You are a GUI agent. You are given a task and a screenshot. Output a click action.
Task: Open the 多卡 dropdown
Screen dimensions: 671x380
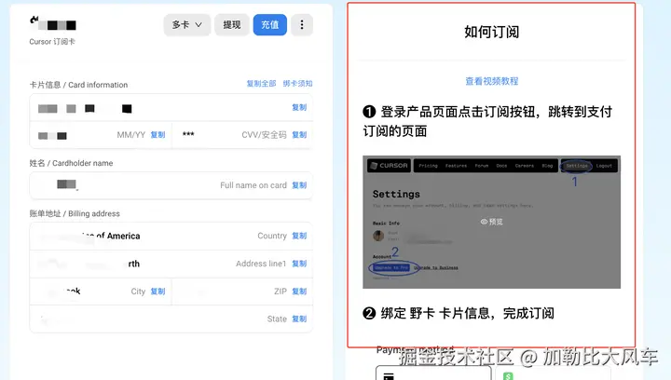coord(187,25)
